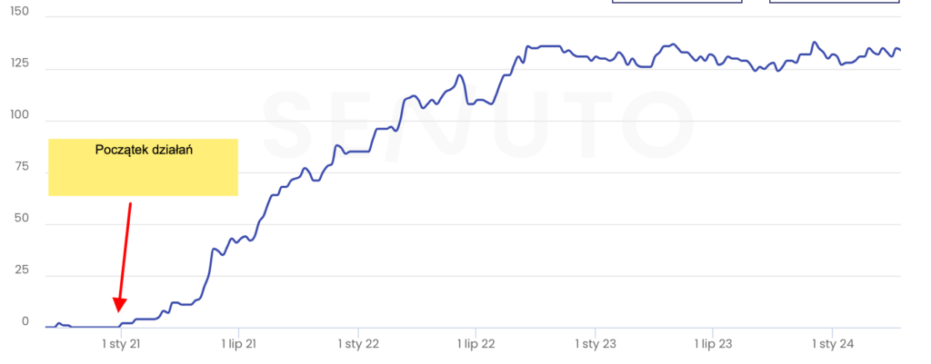Click the right outlined button at top right
This screenshot has width=931, height=364.
[x=835, y=2]
